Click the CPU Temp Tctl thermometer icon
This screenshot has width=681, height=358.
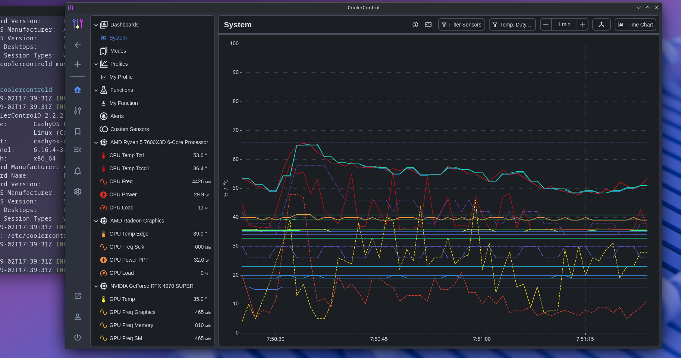pyautogui.click(x=103, y=155)
